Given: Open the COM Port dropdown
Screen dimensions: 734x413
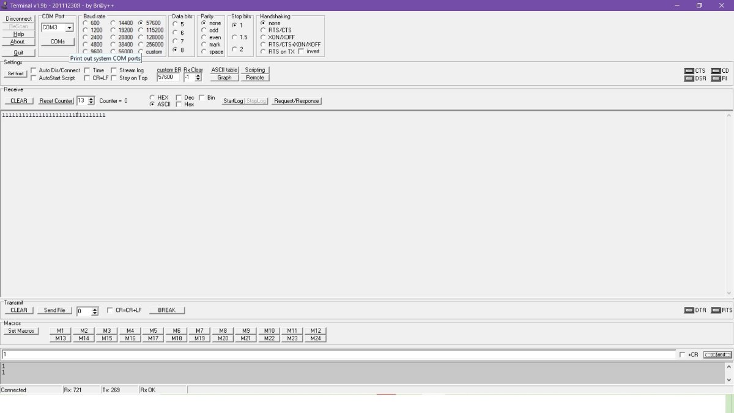Looking at the screenshot, I should (x=69, y=28).
